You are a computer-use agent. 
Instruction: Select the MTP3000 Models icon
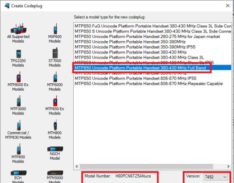point(18,101)
